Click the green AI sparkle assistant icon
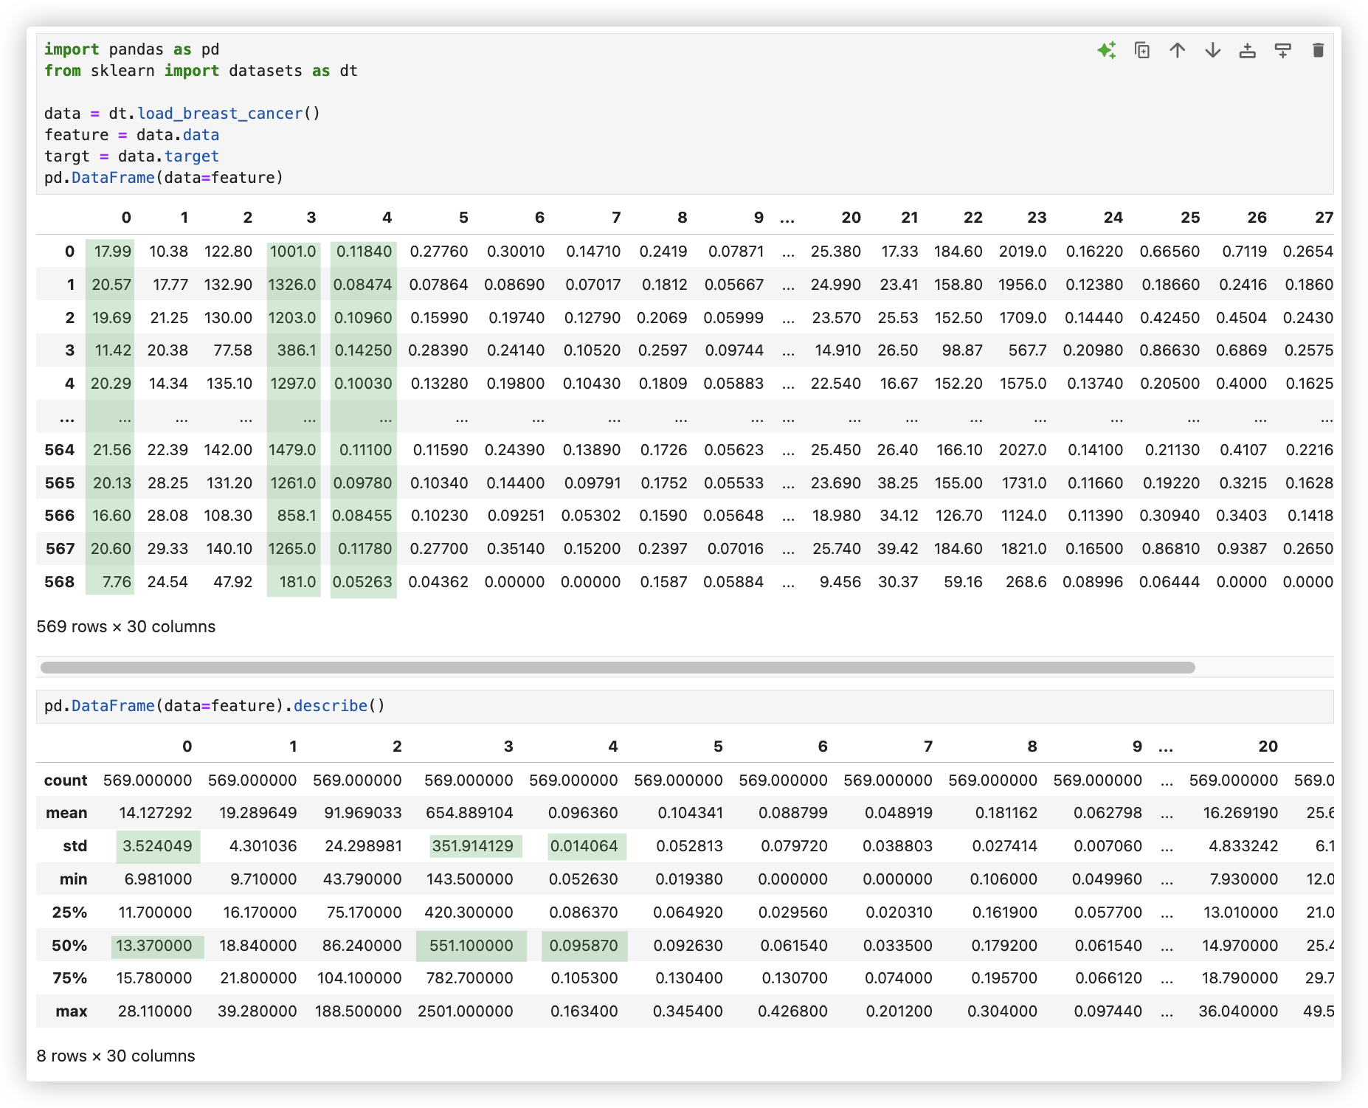1368x1108 pixels. (x=1106, y=50)
